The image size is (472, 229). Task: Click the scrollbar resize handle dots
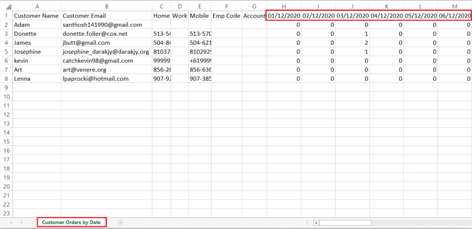pos(307,223)
